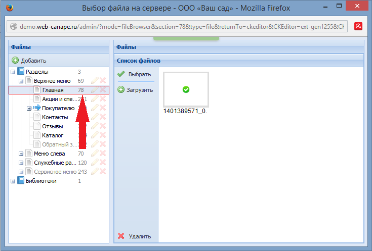Expand the Библиотеки tree node
This screenshot has height=251, width=372.
(x=13, y=181)
